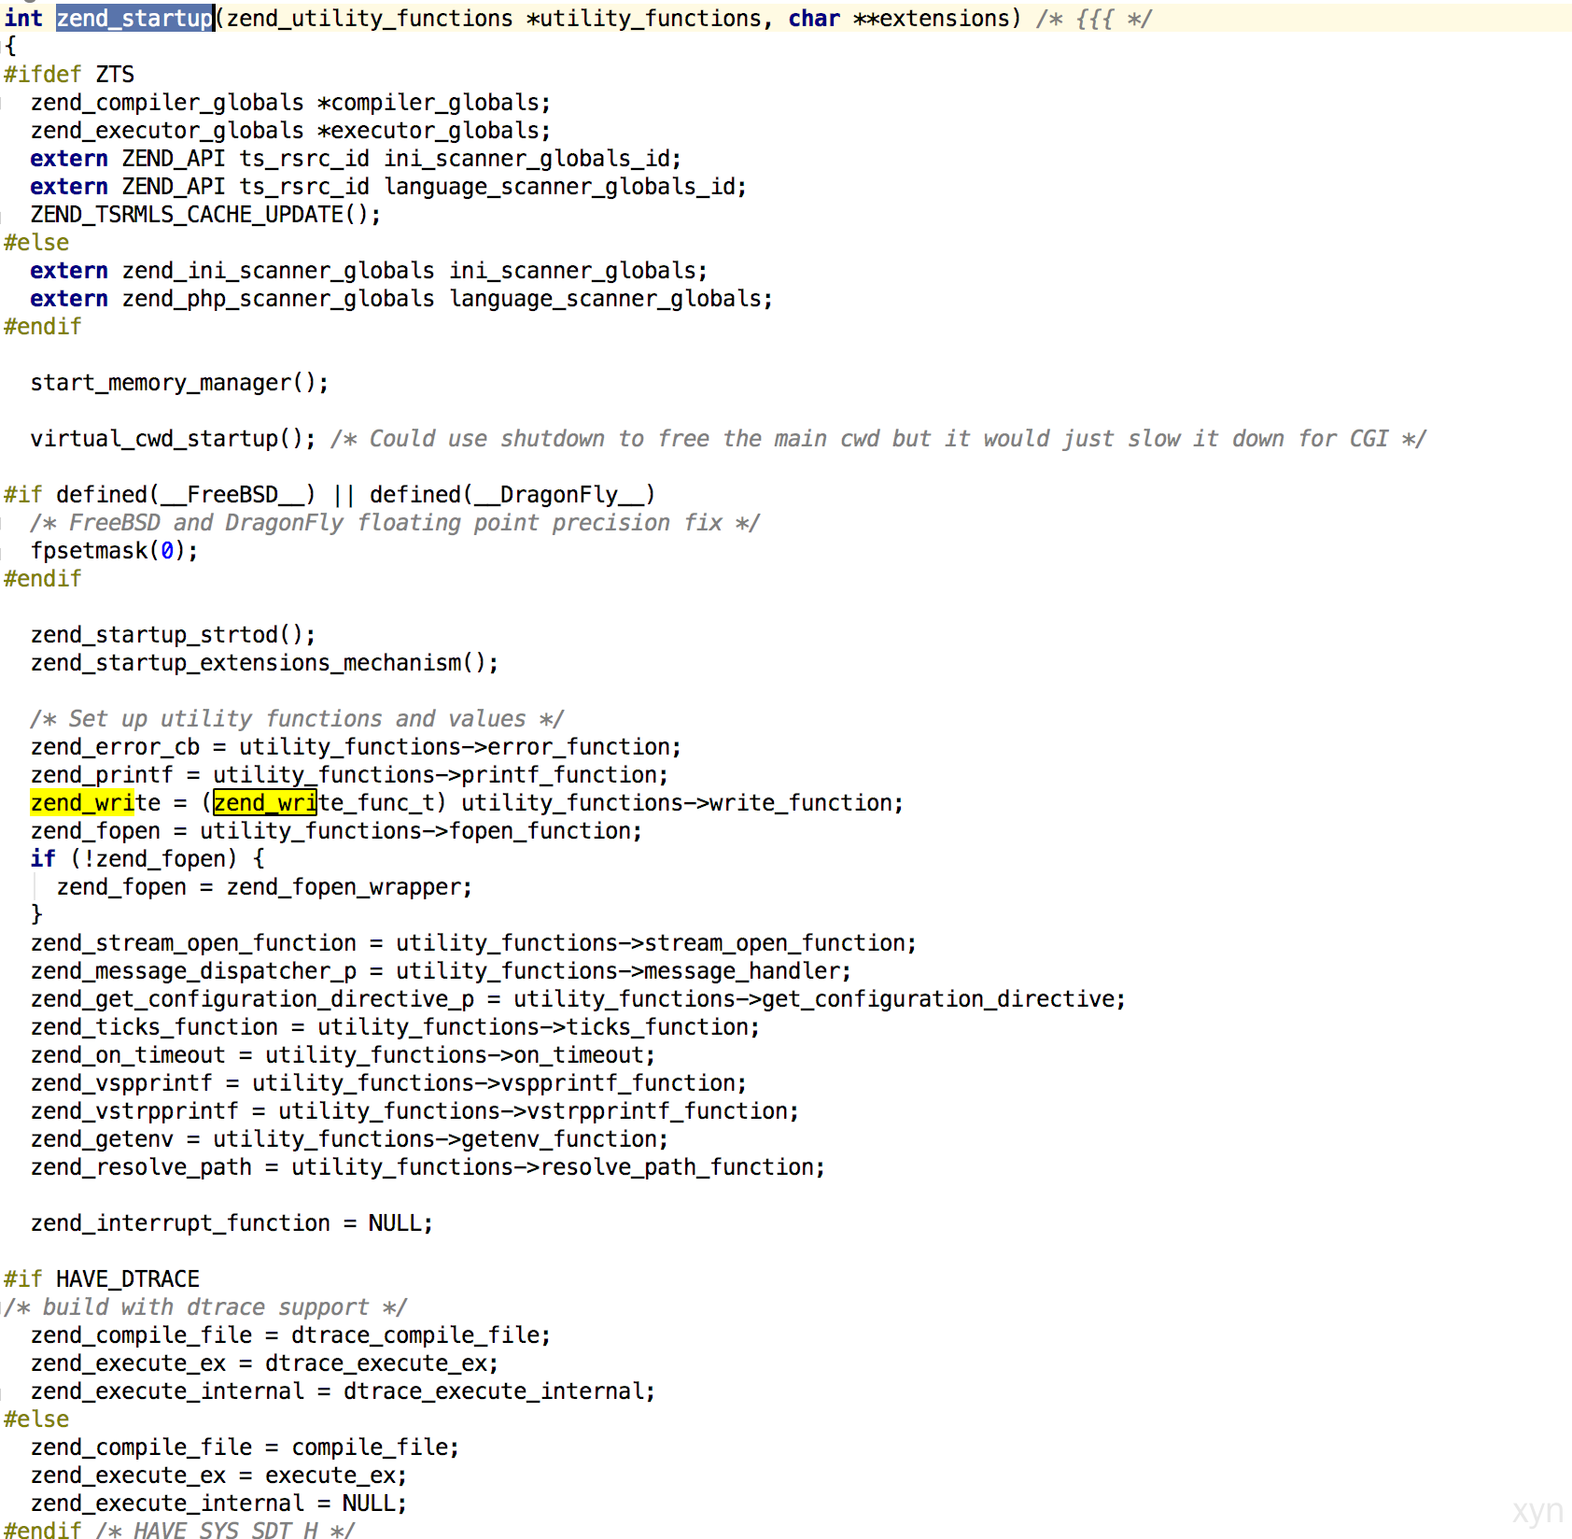
Task: Click 'zend_interrupt_function = NULL;' line
Action: tap(232, 1223)
